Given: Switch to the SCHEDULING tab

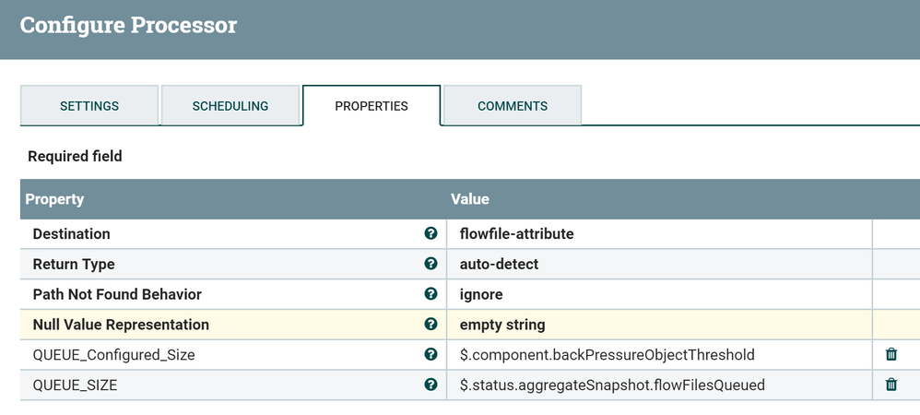Looking at the screenshot, I should (230, 106).
